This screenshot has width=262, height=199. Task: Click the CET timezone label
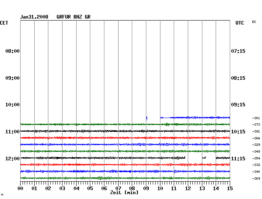(x=4, y=23)
